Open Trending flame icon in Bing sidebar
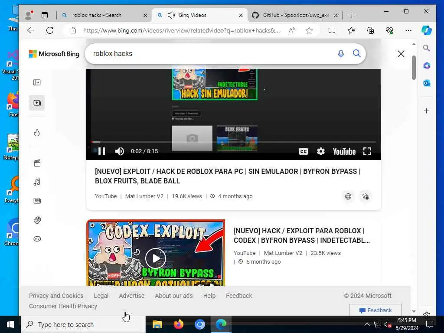Image resolution: width=444 pixels, height=333 pixels. pos(37,133)
